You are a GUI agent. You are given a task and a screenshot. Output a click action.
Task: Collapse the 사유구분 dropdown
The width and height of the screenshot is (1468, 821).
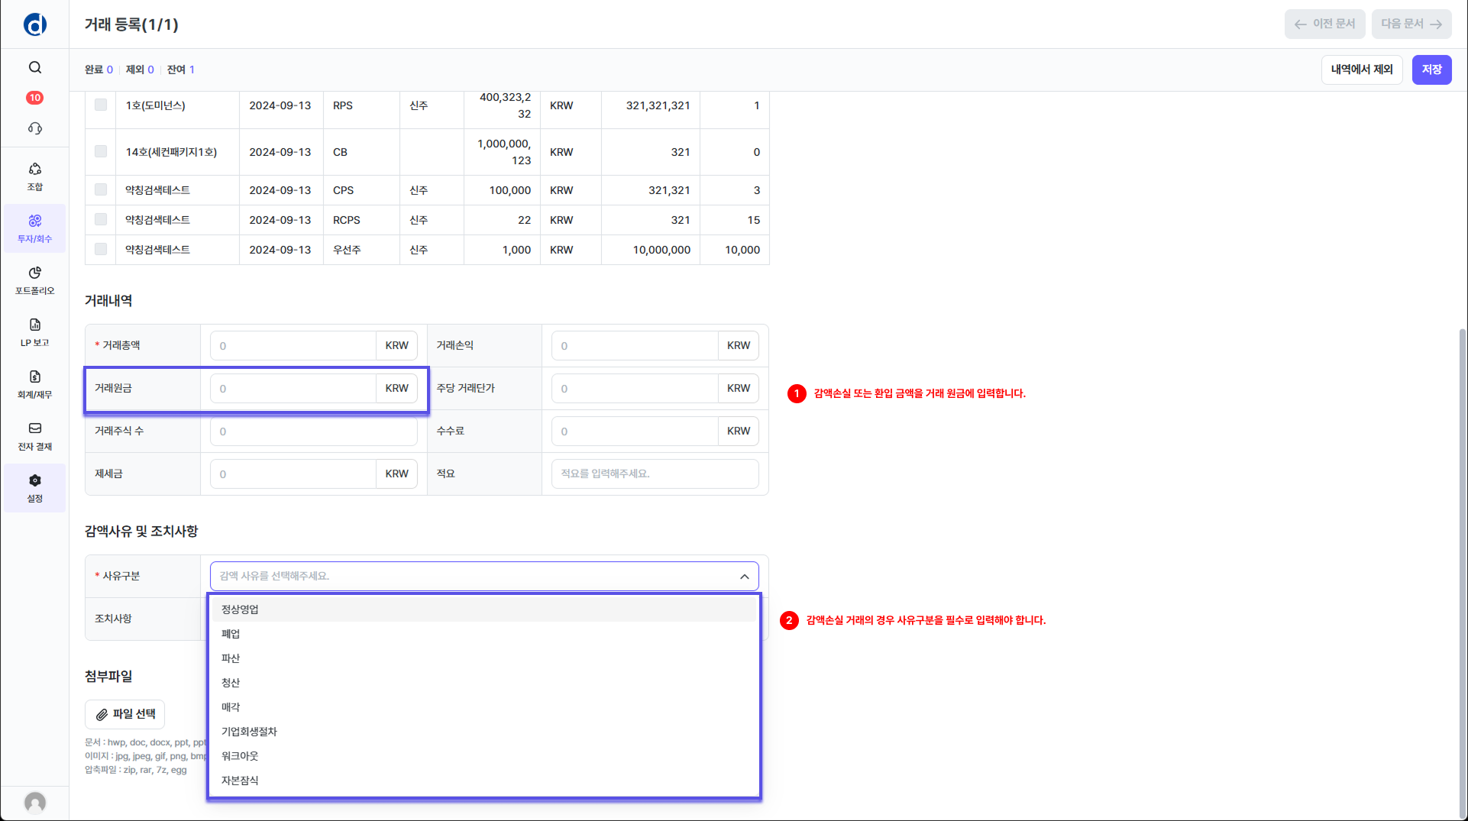click(x=744, y=577)
